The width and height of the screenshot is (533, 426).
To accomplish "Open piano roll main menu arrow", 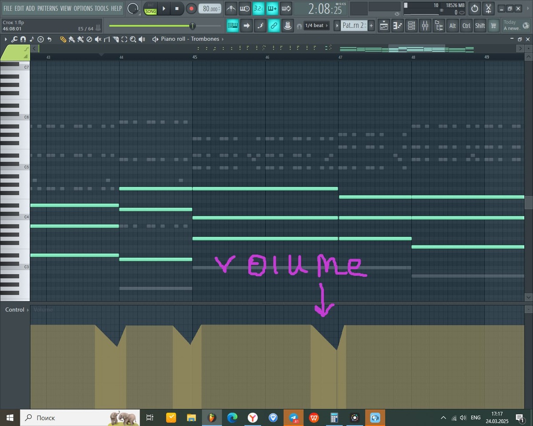I will (x=6, y=39).
